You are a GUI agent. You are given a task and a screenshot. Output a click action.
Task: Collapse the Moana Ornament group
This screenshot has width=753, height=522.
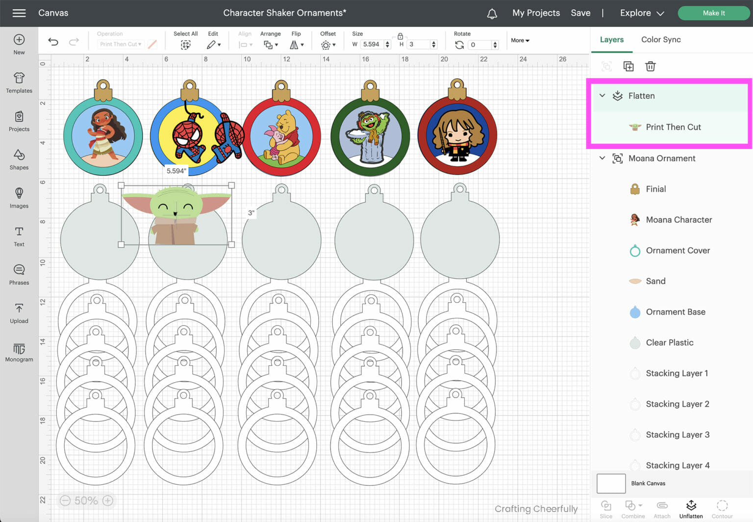(602, 158)
